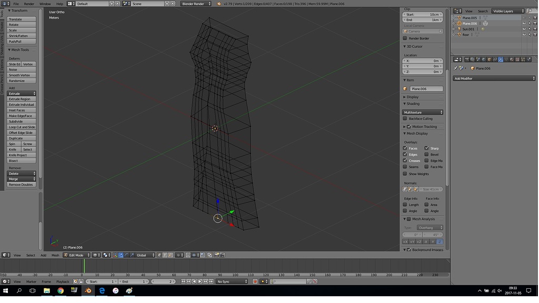Screen dimensions: 539x303
Task: Click the Subdivide button
Action: coord(21,122)
